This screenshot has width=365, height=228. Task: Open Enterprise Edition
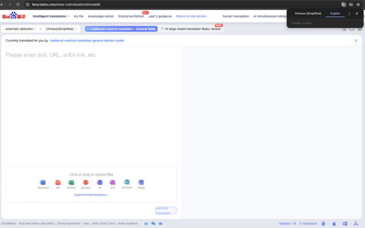[x=131, y=16]
